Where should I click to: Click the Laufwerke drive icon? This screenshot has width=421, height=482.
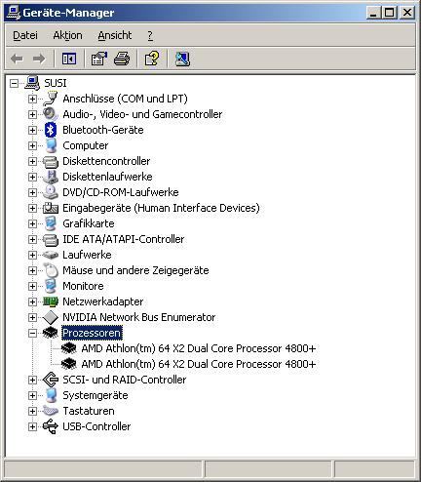(x=51, y=255)
